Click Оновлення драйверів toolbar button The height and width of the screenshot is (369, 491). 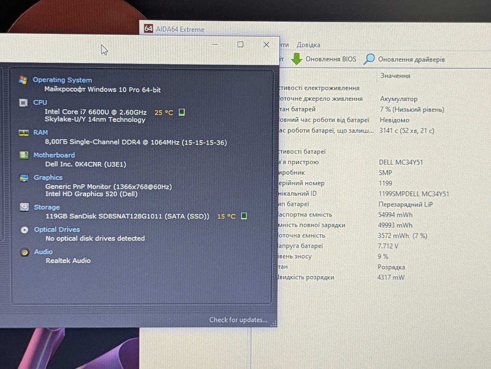coord(404,59)
